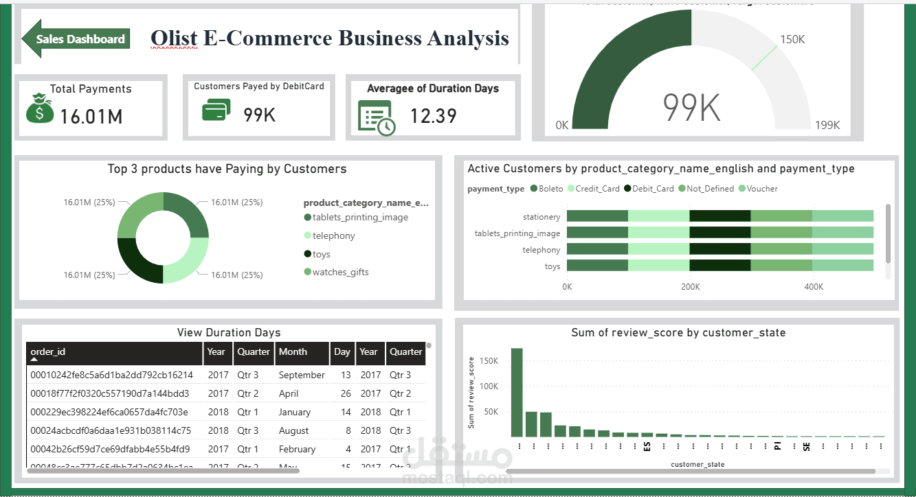Click the 150K target label on gauge
The height and width of the screenshot is (497, 916).
click(x=792, y=39)
